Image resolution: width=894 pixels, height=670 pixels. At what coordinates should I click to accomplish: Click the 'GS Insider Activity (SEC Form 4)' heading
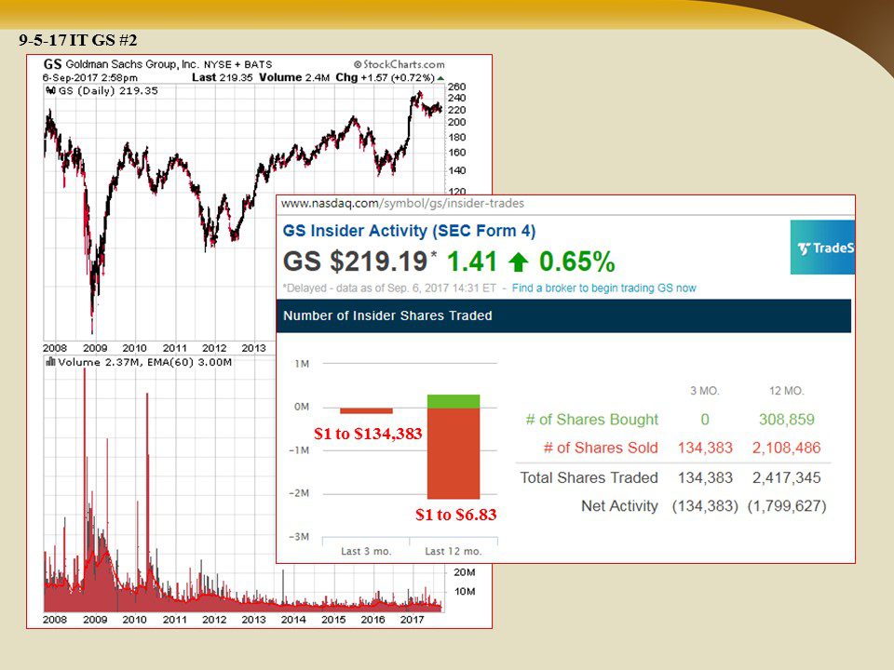(410, 231)
